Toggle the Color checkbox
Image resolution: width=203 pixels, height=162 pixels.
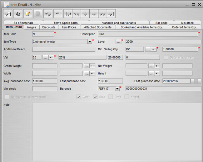click(x=79, y=97)
